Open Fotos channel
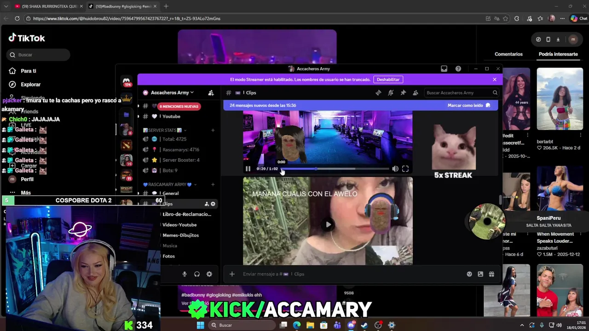Screen dimensions: 589x331 [x=168, y=256]
